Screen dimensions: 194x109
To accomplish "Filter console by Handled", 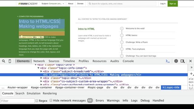I will [158, 101].
